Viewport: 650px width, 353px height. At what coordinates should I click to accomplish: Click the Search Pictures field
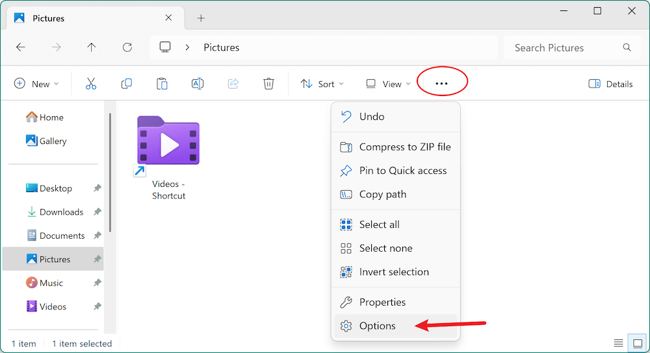pos(572,47)
